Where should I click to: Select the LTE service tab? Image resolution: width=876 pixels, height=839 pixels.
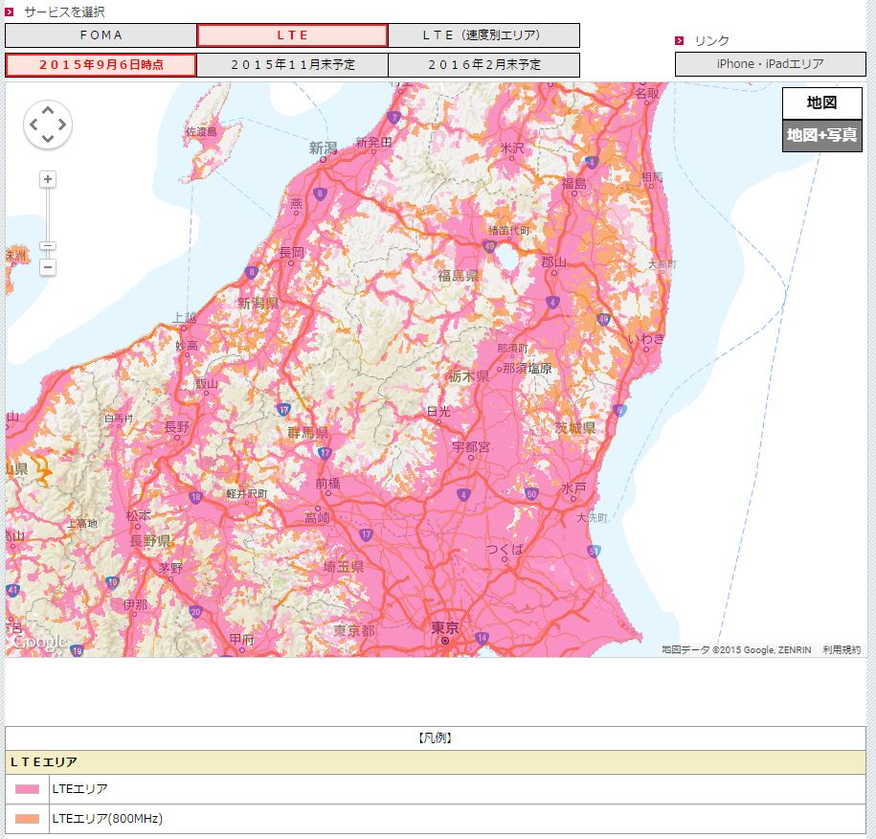point(292,35)
